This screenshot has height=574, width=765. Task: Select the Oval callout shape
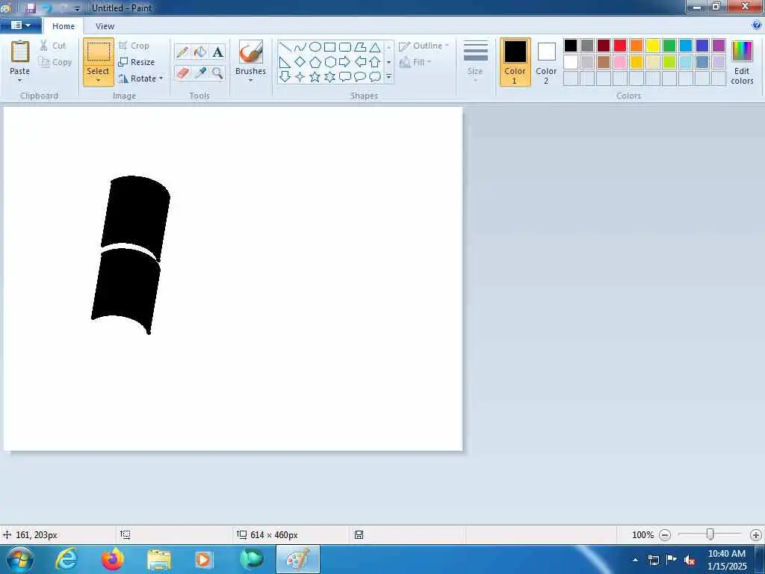360,77
